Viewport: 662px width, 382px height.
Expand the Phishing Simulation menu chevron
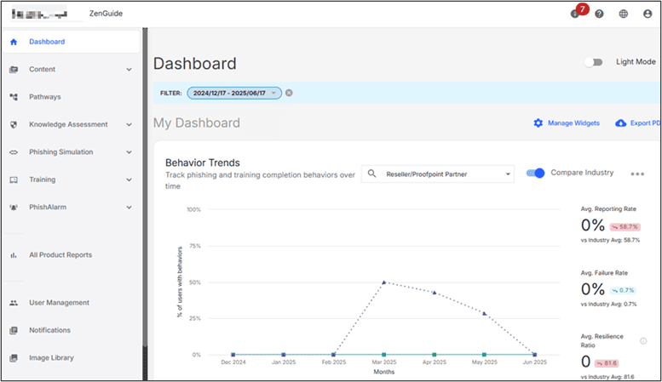(129, 152)
